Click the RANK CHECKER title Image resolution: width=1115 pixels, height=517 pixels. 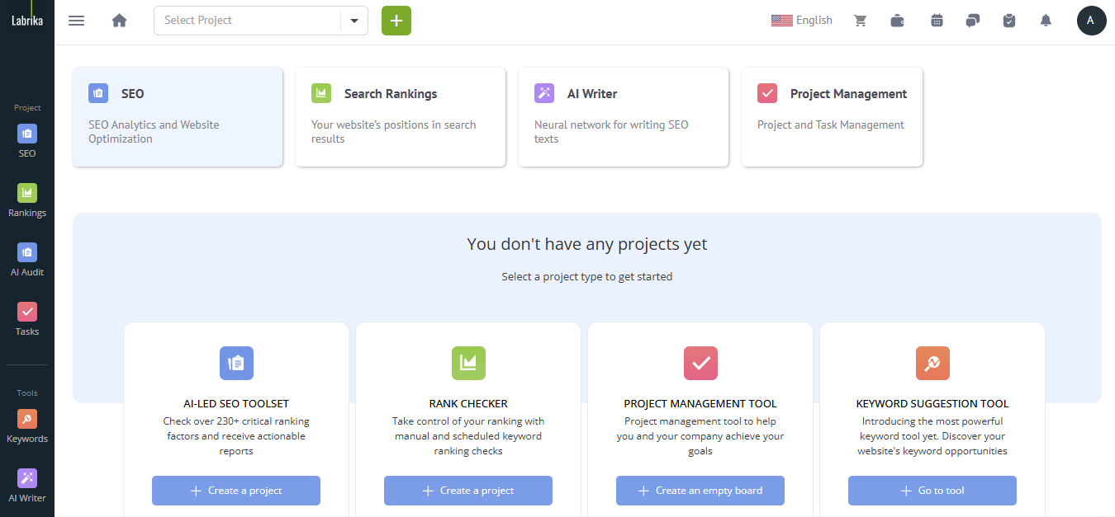click(x=468, y=404)
